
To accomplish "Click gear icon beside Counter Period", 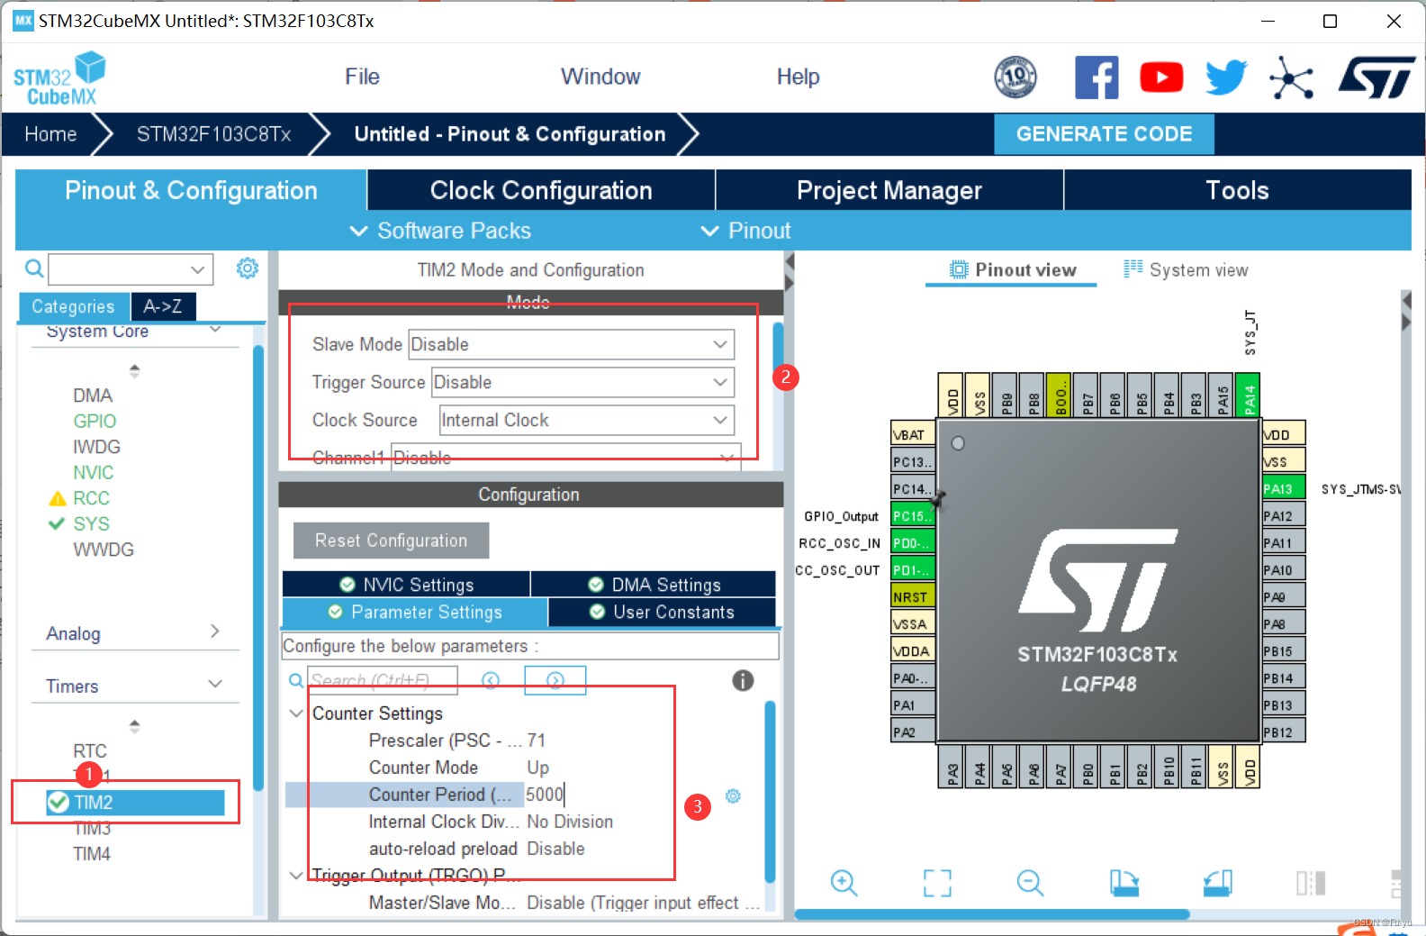I will tap(733, 795).
